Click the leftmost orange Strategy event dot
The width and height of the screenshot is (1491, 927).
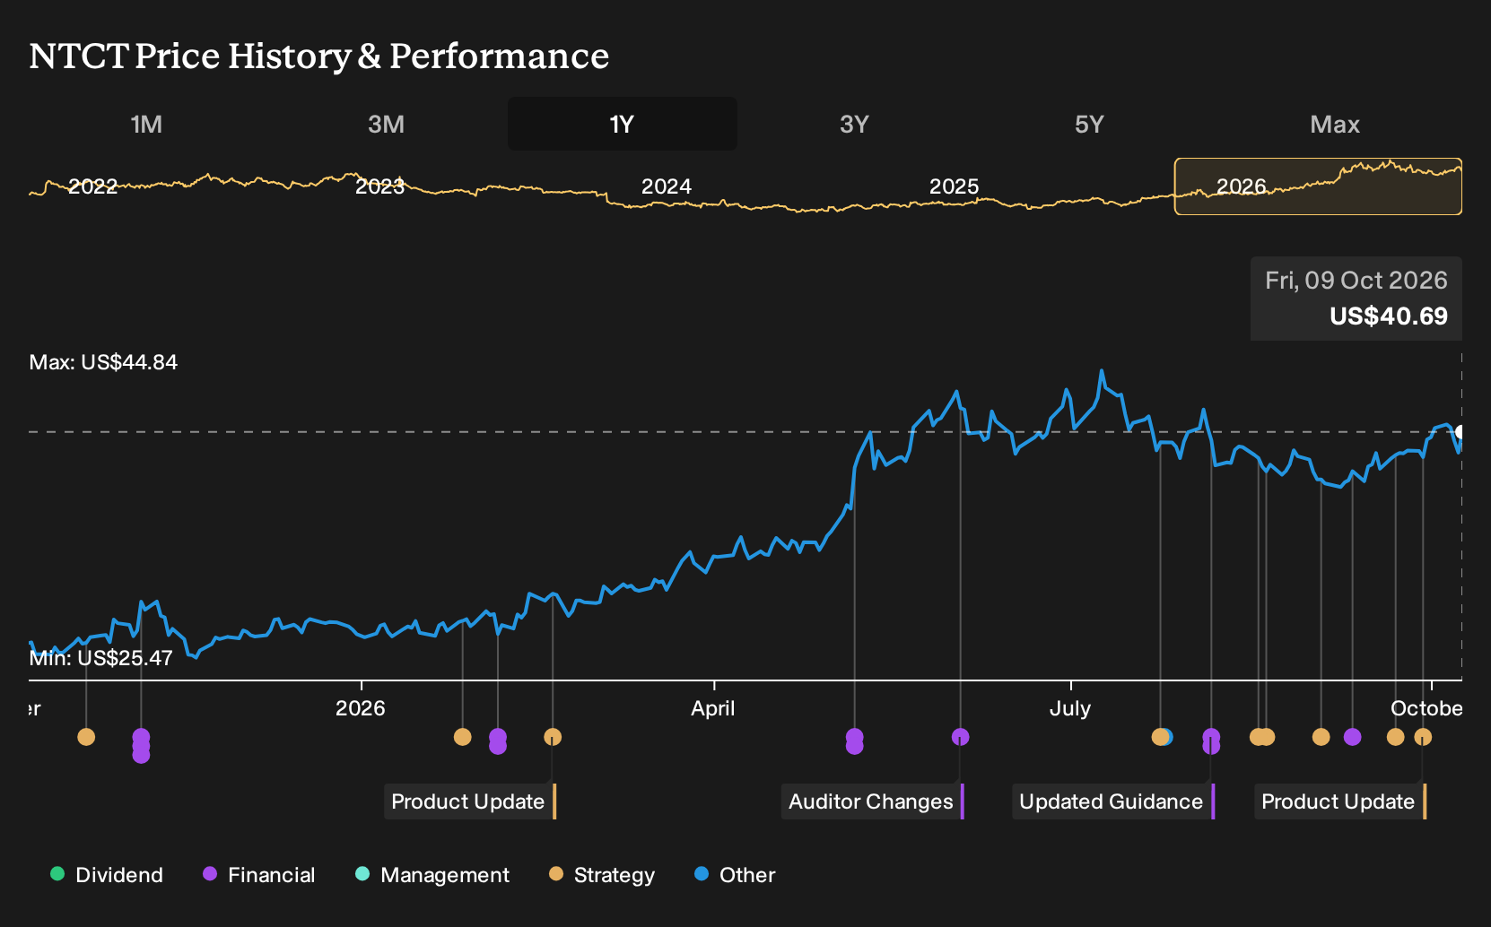pos(86,737)
